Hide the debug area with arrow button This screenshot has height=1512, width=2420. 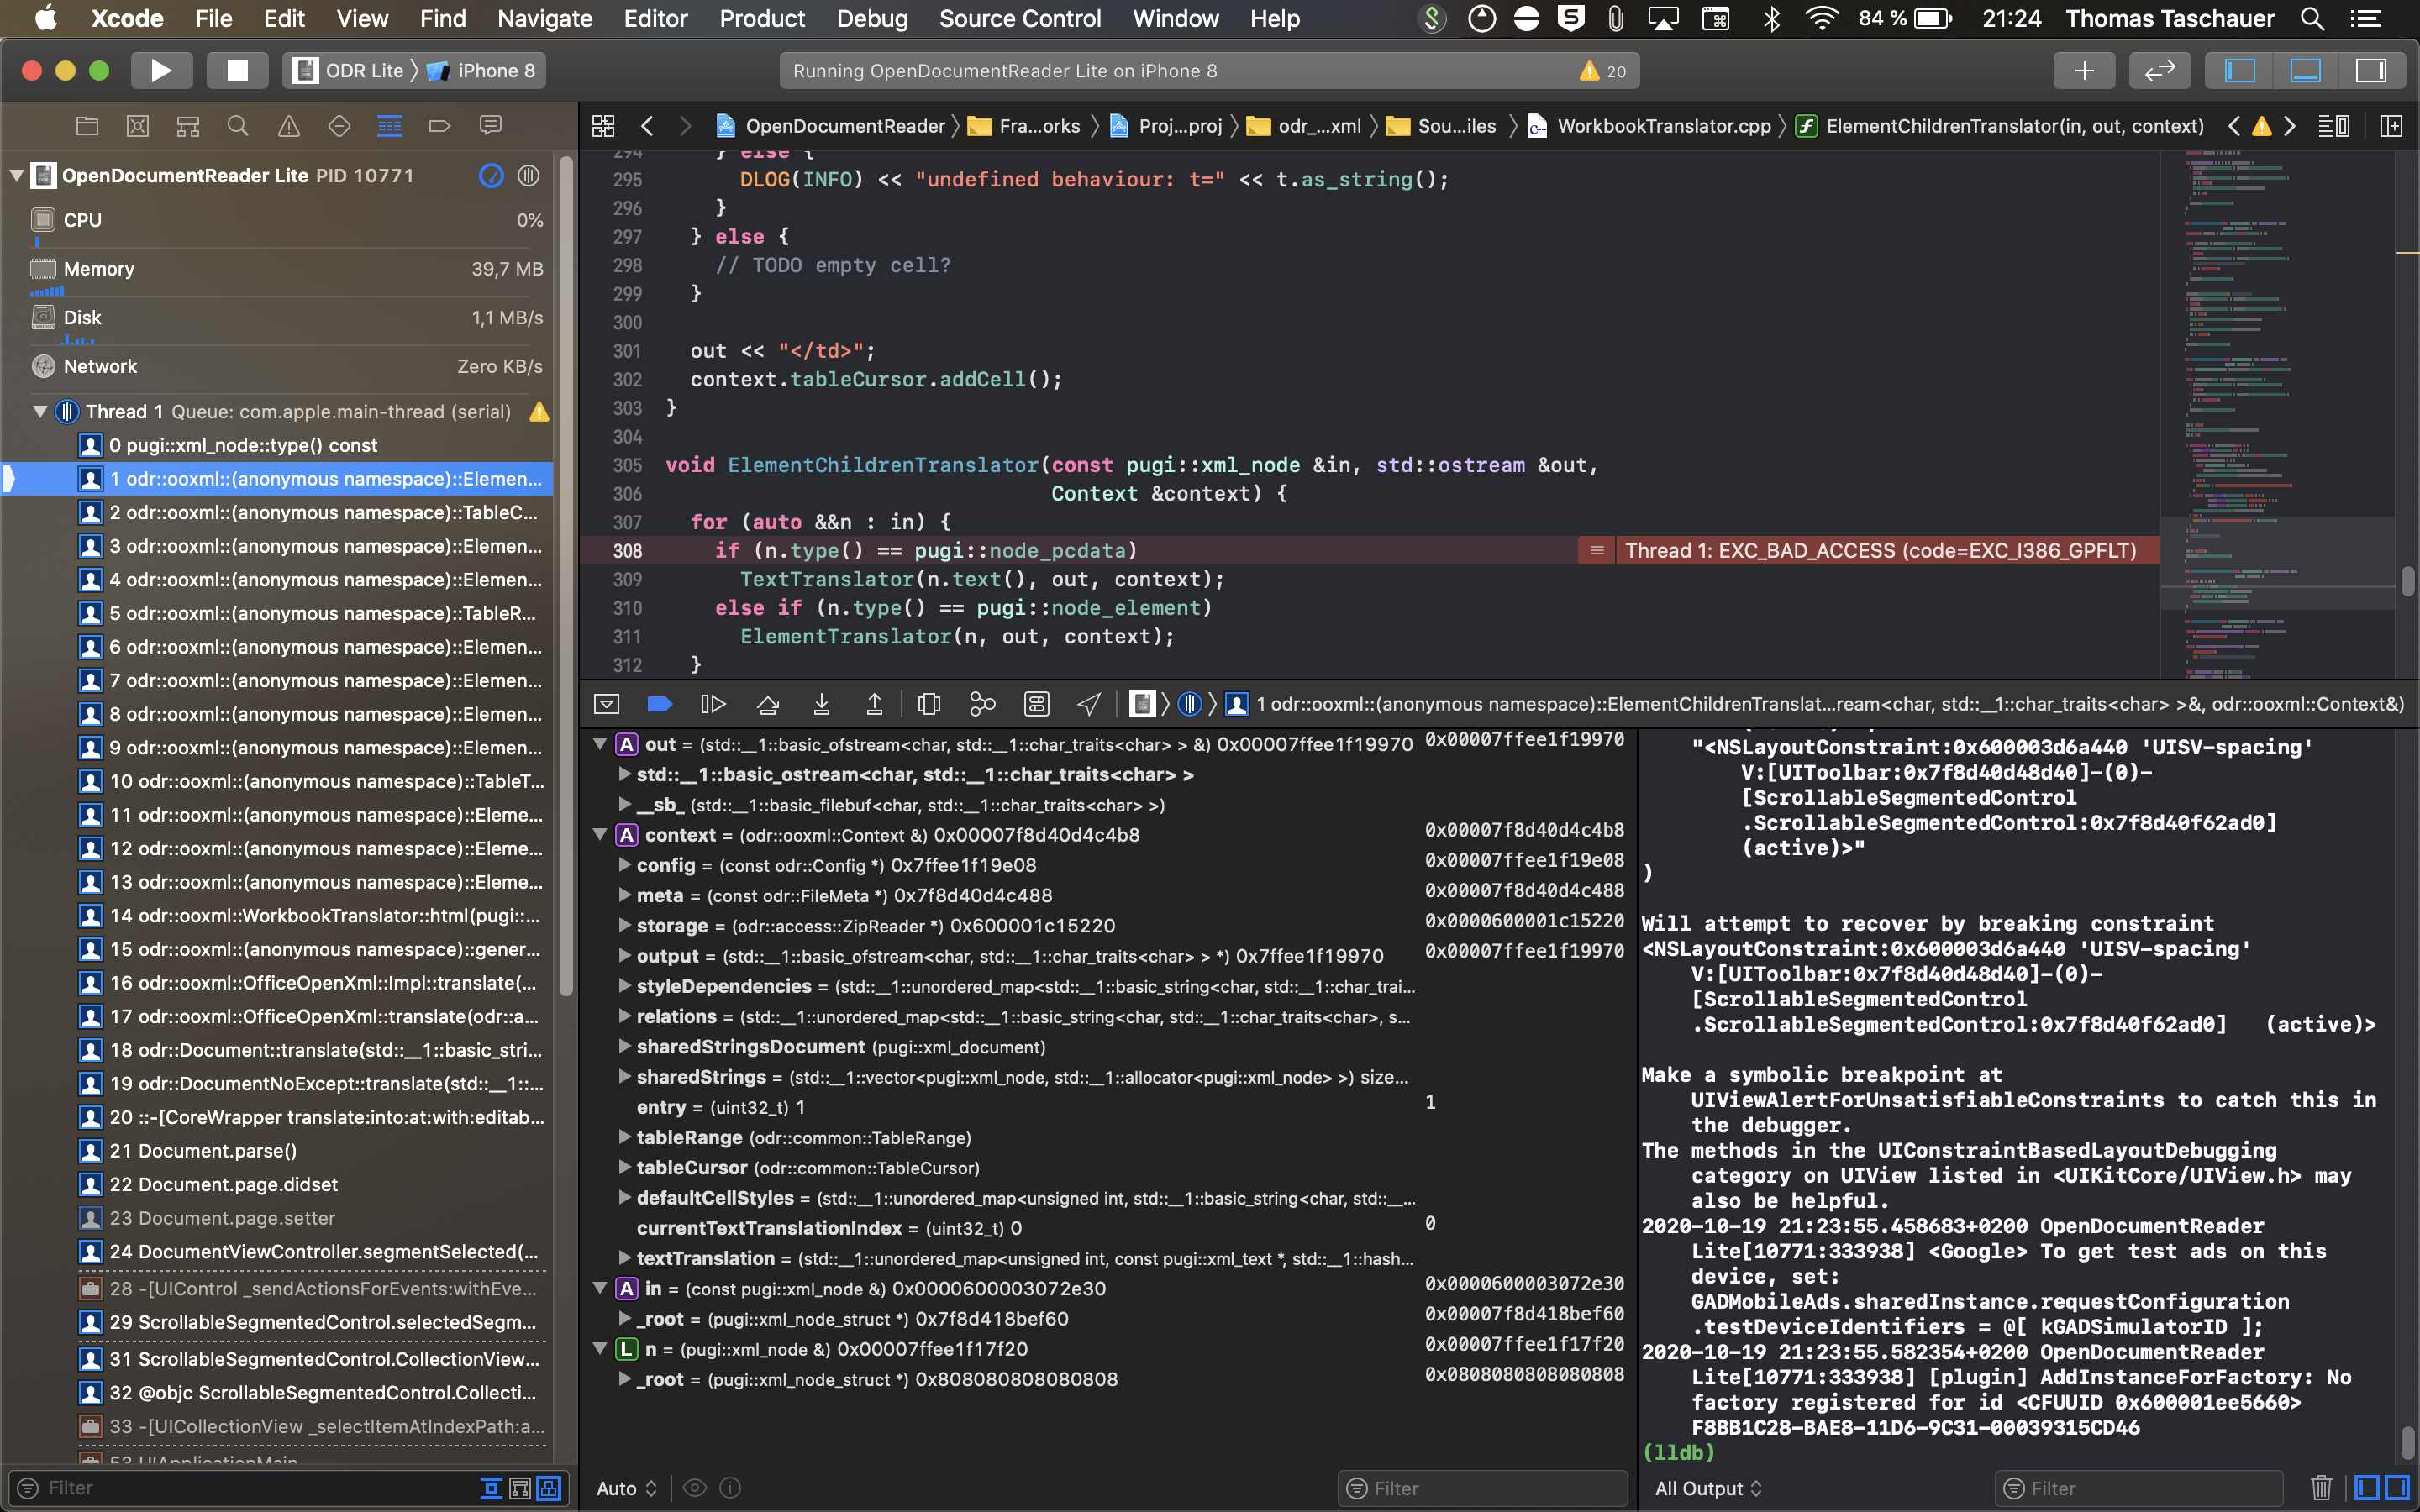[607, 704]
